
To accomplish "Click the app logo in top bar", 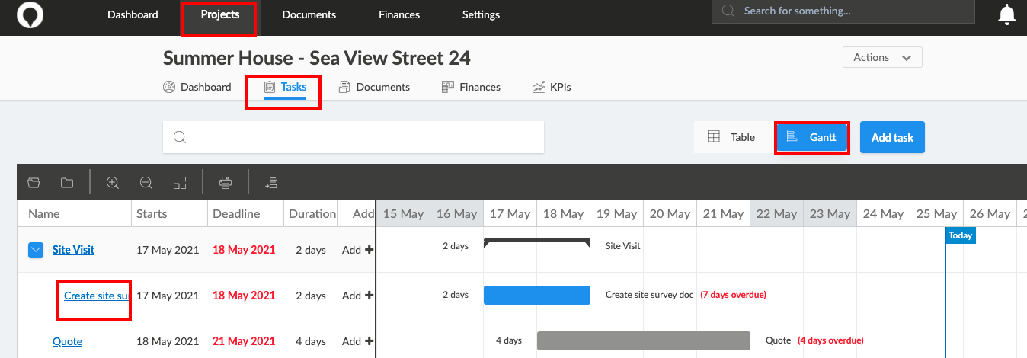I will click(30, 14).
